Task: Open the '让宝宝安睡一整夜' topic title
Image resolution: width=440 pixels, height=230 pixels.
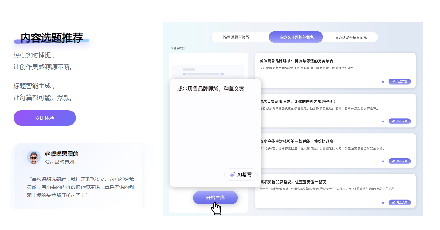Action: pyautogui.click(x=293, y=182)
